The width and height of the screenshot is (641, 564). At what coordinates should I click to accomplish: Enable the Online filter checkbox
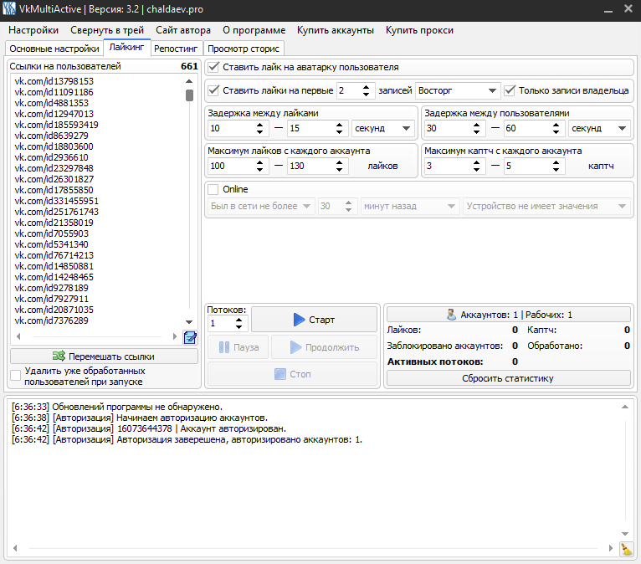[x=213, y=189]
